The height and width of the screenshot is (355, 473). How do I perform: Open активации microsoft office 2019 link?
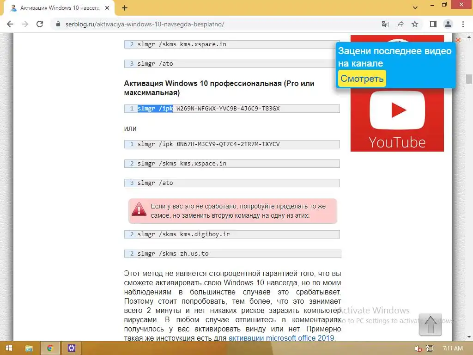[x=281, y=338]
